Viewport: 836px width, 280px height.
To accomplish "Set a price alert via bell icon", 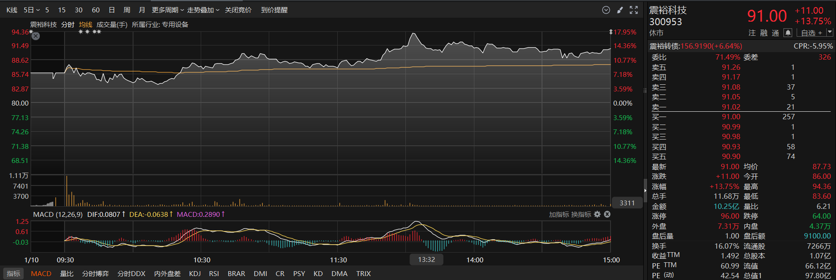I will pos(787,33).
